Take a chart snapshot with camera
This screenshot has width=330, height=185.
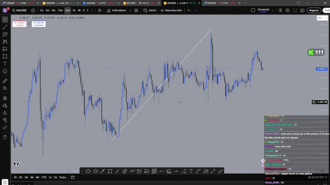[302, 10]
